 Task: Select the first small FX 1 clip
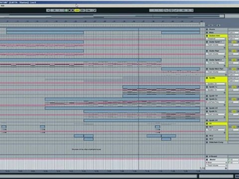tap(4, 127)
